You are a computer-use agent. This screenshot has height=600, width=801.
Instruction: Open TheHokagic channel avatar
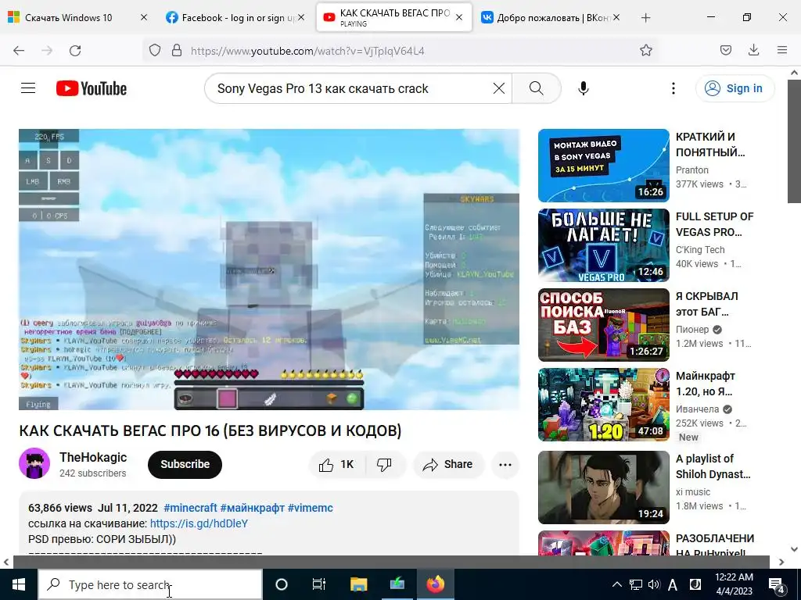[x=34, y=463]
